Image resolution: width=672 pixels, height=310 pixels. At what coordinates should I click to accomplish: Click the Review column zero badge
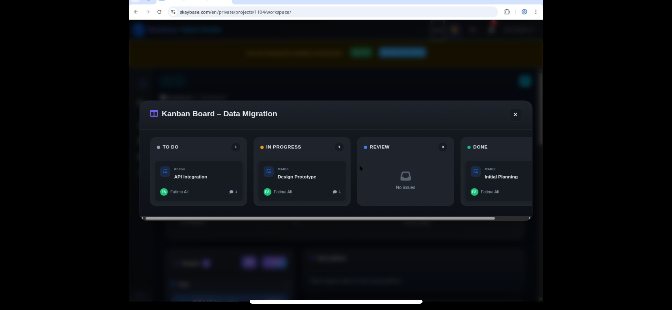[442, 147]
